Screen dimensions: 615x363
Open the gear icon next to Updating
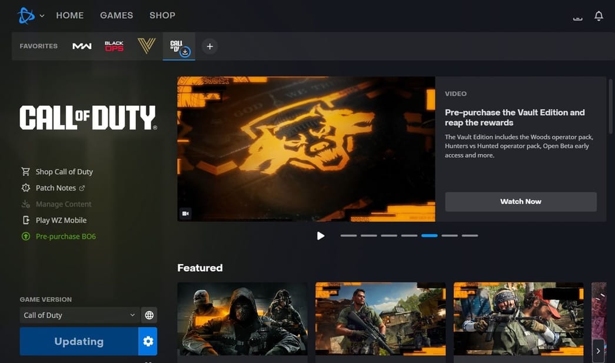click(x=148, y=341)
